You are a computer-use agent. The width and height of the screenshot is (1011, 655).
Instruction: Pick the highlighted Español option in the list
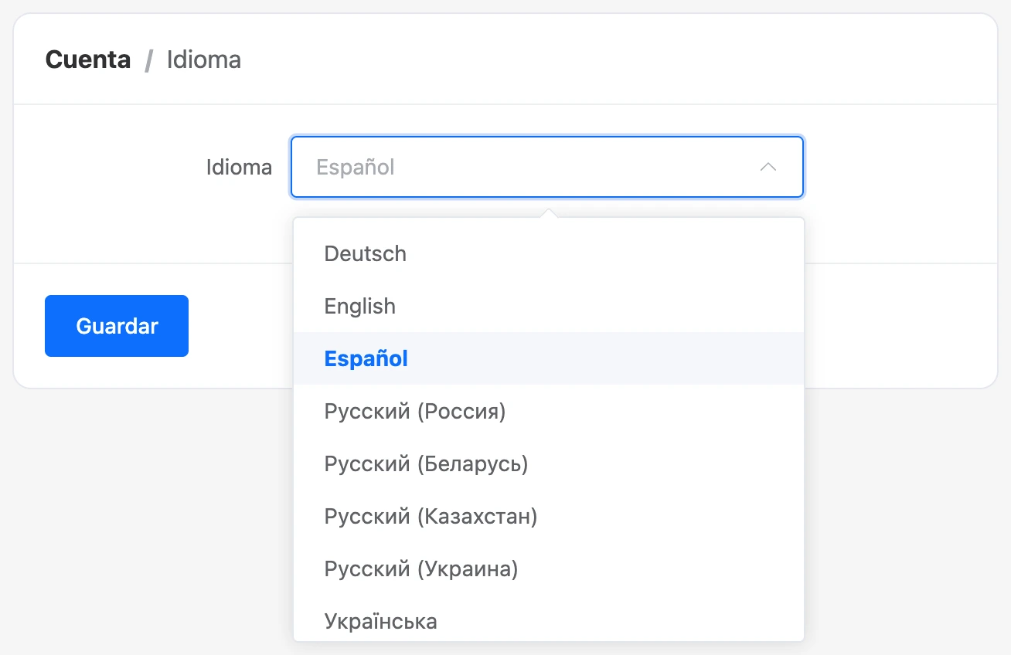tap(549, 358)
